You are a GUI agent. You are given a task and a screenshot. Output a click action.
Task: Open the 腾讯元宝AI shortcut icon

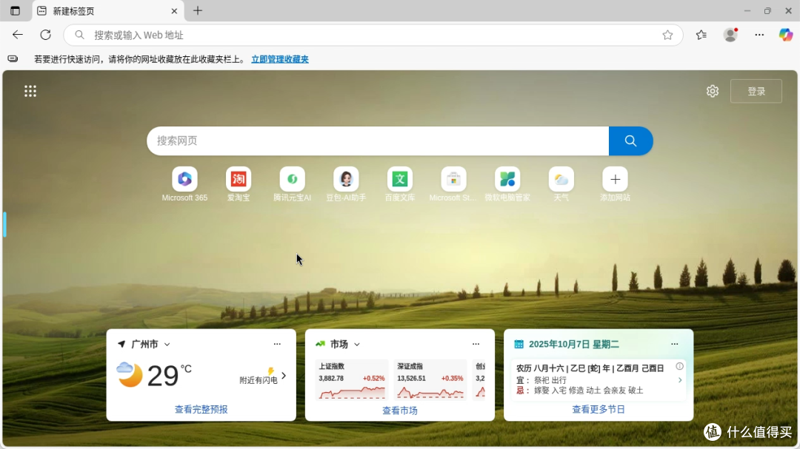pyautogui.click(x=292, y=179)
